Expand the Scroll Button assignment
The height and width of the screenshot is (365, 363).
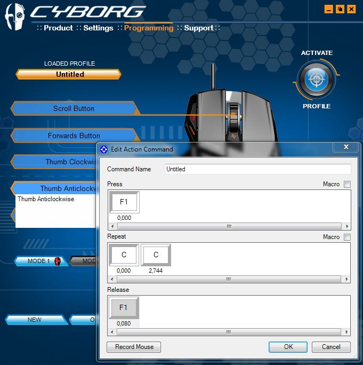[x=74, y=109]
